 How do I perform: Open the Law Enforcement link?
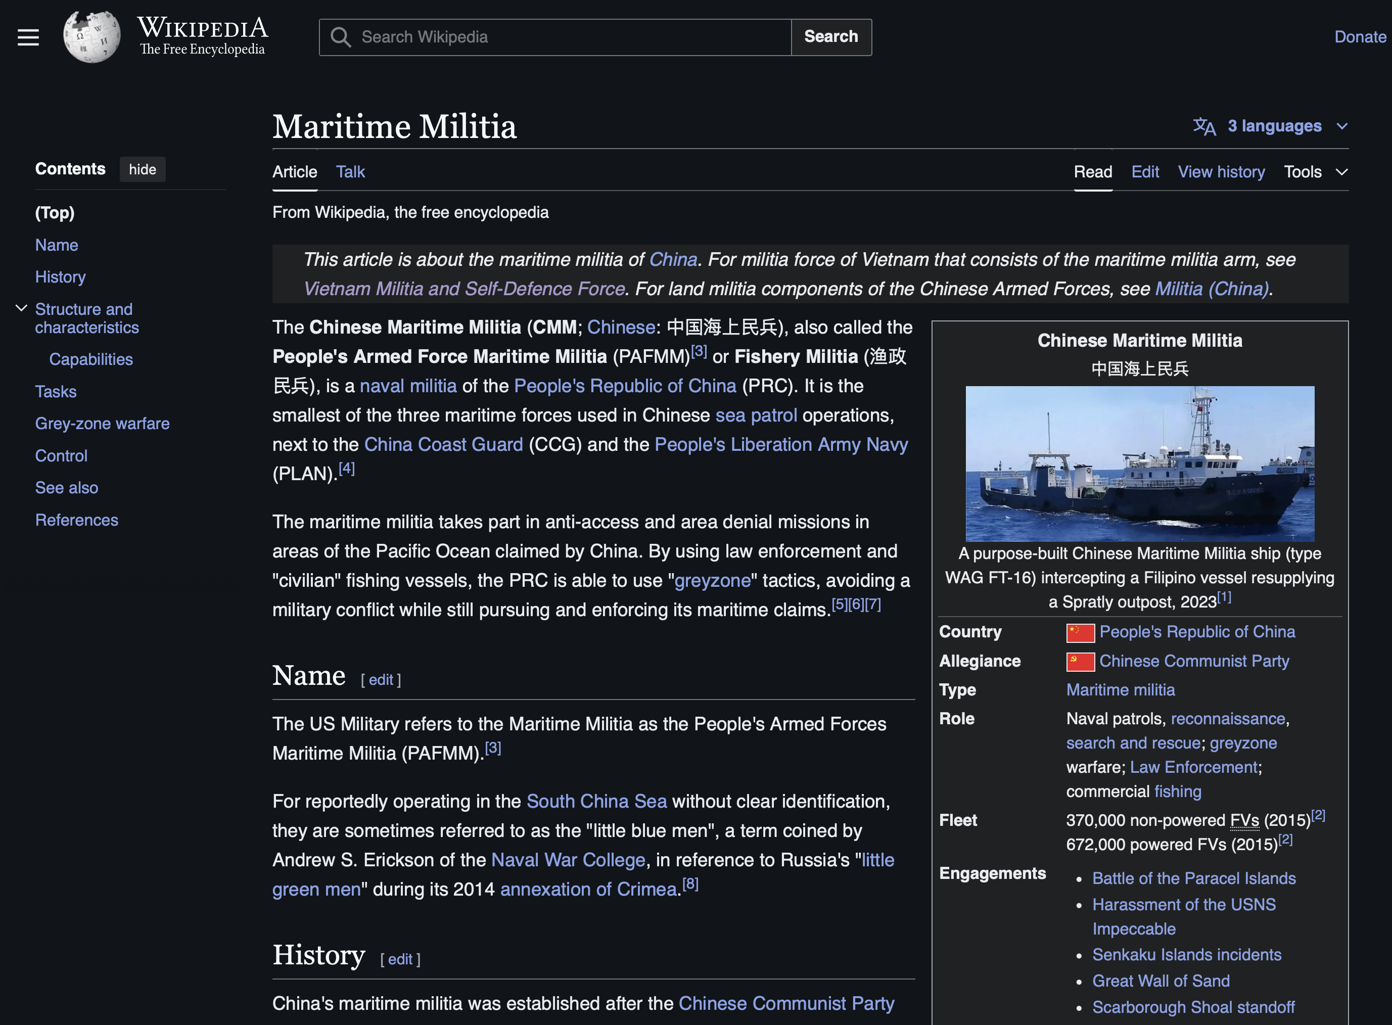pyautogui.click(x=1193, y=767)
